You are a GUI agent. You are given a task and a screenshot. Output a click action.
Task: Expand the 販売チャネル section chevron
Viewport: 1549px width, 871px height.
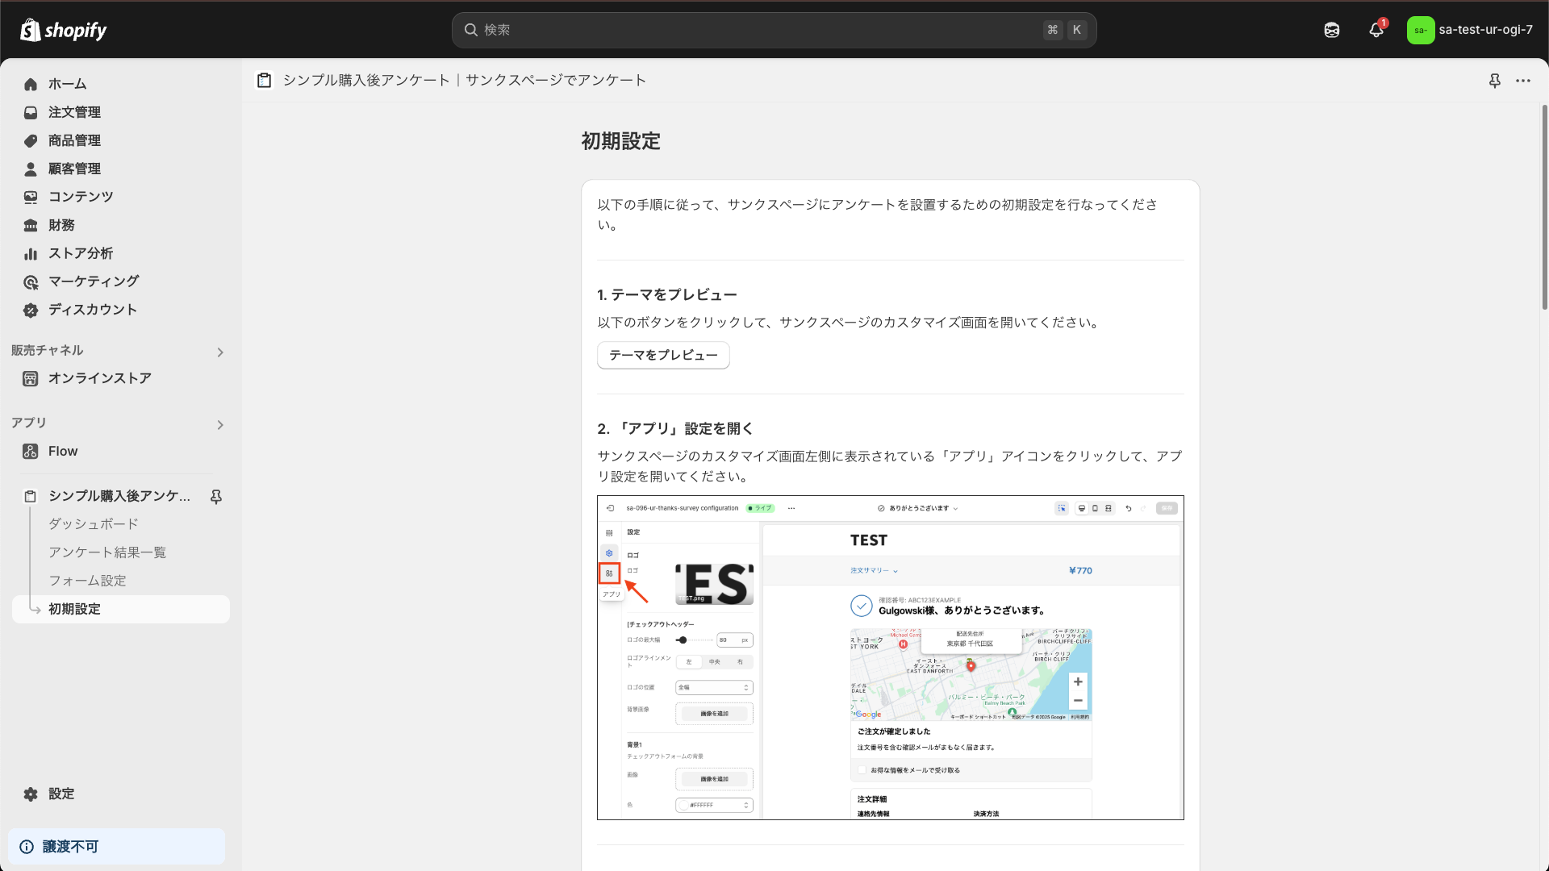pos(219,352)
